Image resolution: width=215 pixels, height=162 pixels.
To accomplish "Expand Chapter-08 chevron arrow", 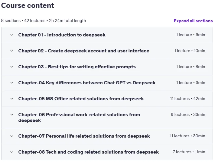I will 12,152.
